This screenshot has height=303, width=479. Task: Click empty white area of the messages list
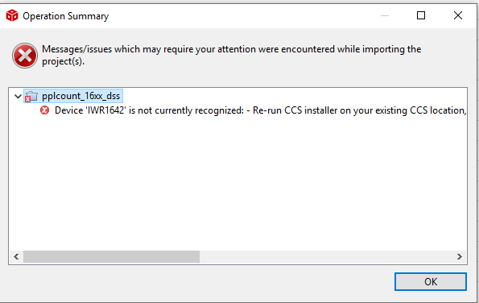tap(237, 184)
